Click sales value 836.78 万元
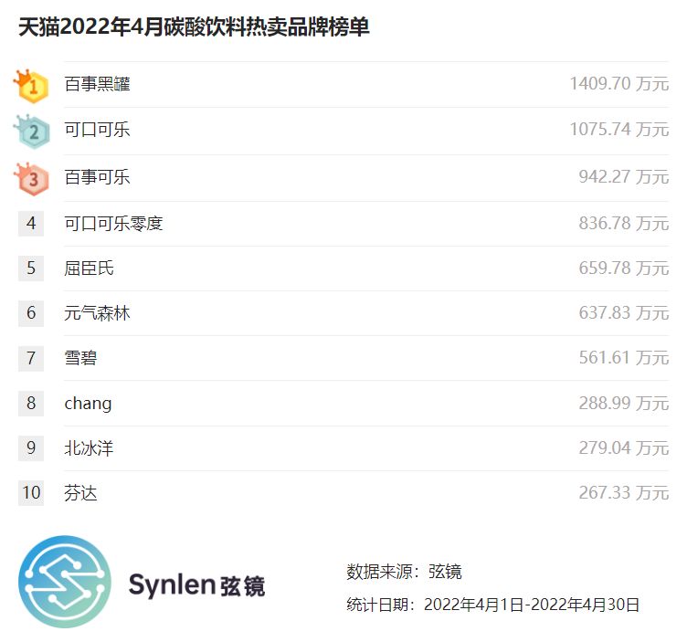The image size is (687, 642). tap(624, 224)
